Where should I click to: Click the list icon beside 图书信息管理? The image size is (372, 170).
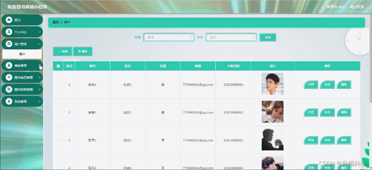tap(9, 77)
